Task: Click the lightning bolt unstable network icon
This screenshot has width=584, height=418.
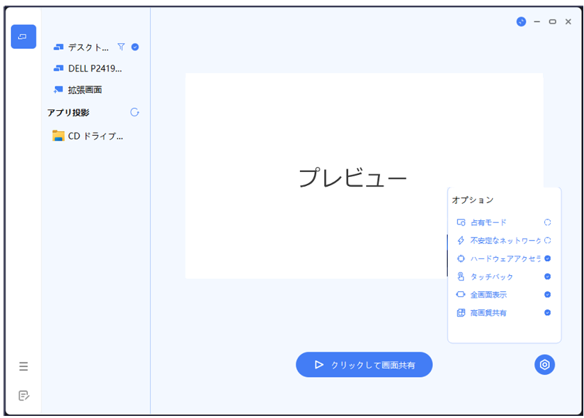Action: (461, 240)
